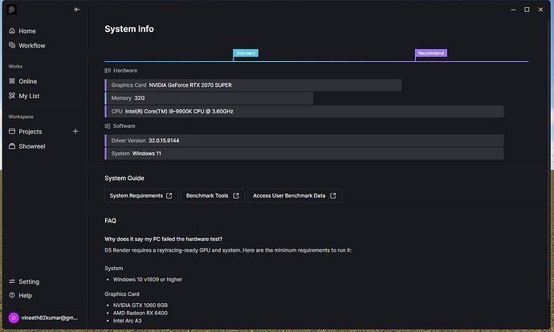Click the purple user avatar icon
This screenshot has width=554, height=332.
click(14, 318)
